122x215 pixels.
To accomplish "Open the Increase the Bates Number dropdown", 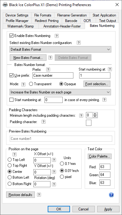I will coord(60,92).
